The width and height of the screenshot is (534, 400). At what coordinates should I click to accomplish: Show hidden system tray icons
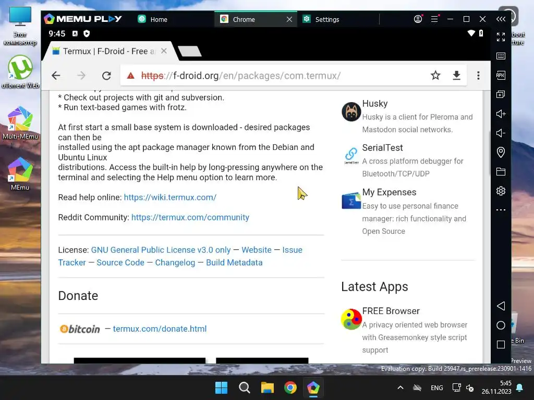click(x=400, y=387)
